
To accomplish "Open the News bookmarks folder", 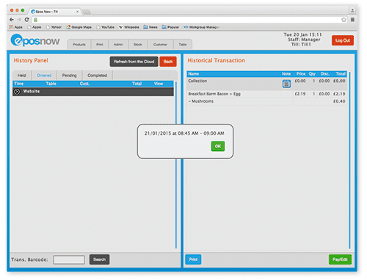I will (150, 27).
